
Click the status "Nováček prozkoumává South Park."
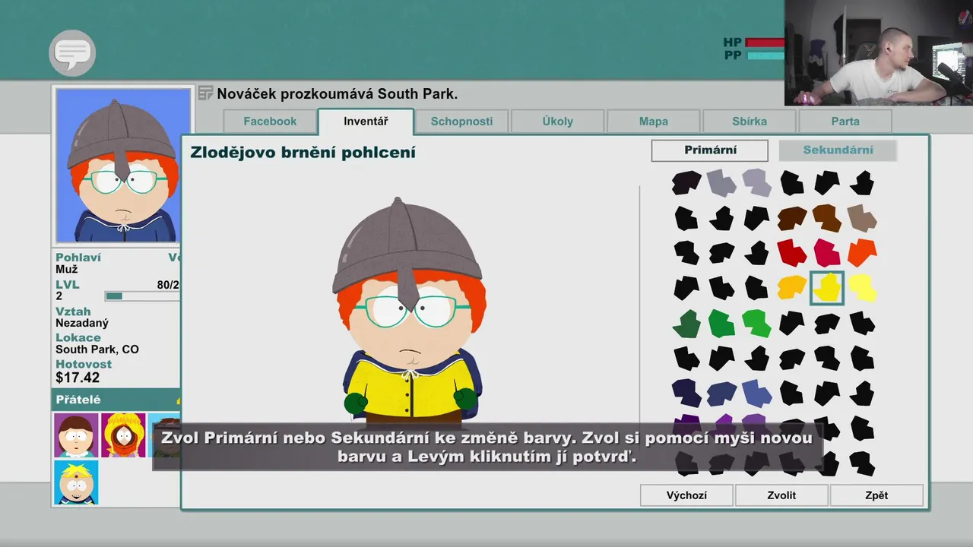pos(338,94)
